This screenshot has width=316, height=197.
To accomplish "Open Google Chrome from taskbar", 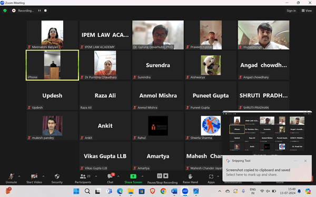I will (163, 191).
